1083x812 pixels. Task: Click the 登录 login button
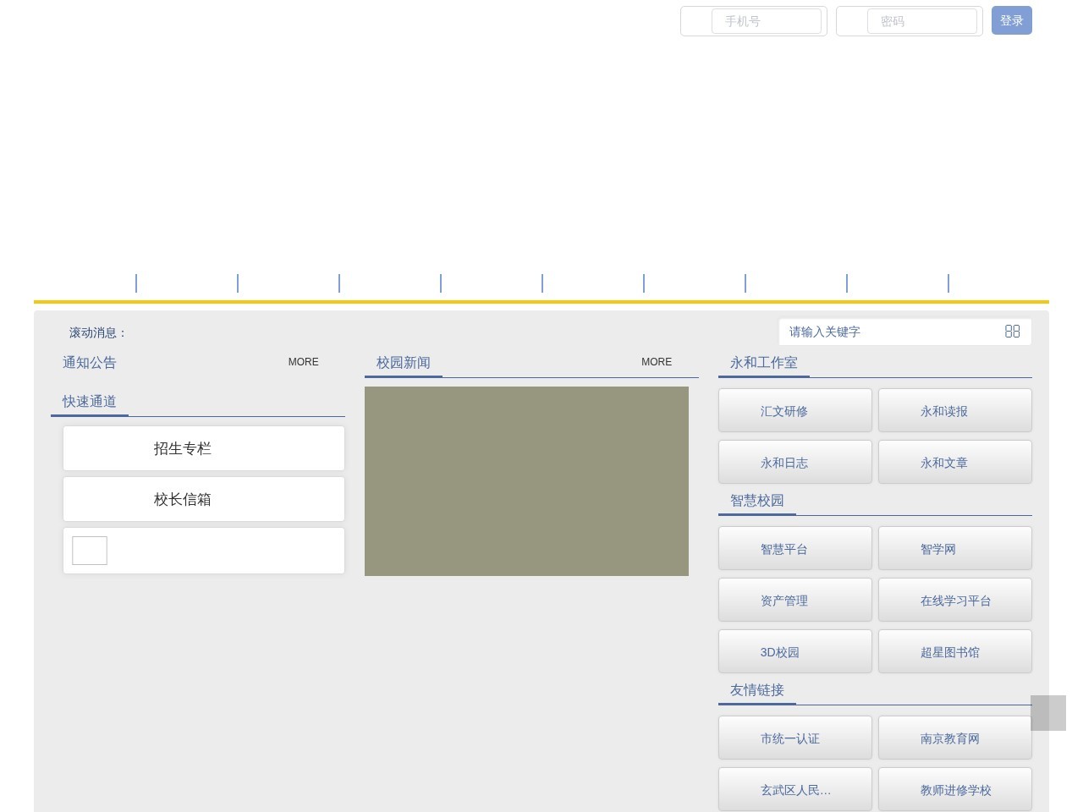pyautogui.click(x=1011, y=20)
